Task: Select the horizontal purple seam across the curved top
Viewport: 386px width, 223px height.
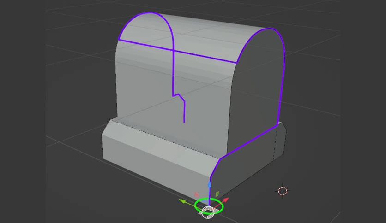Action: tap(177, 51)
